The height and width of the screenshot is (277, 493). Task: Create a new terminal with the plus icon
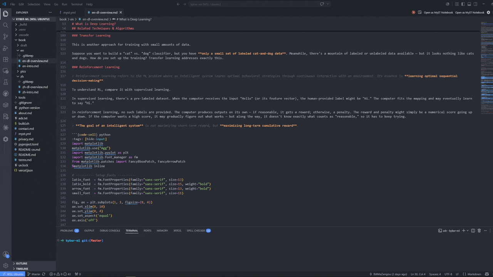(x=463, y=230)
